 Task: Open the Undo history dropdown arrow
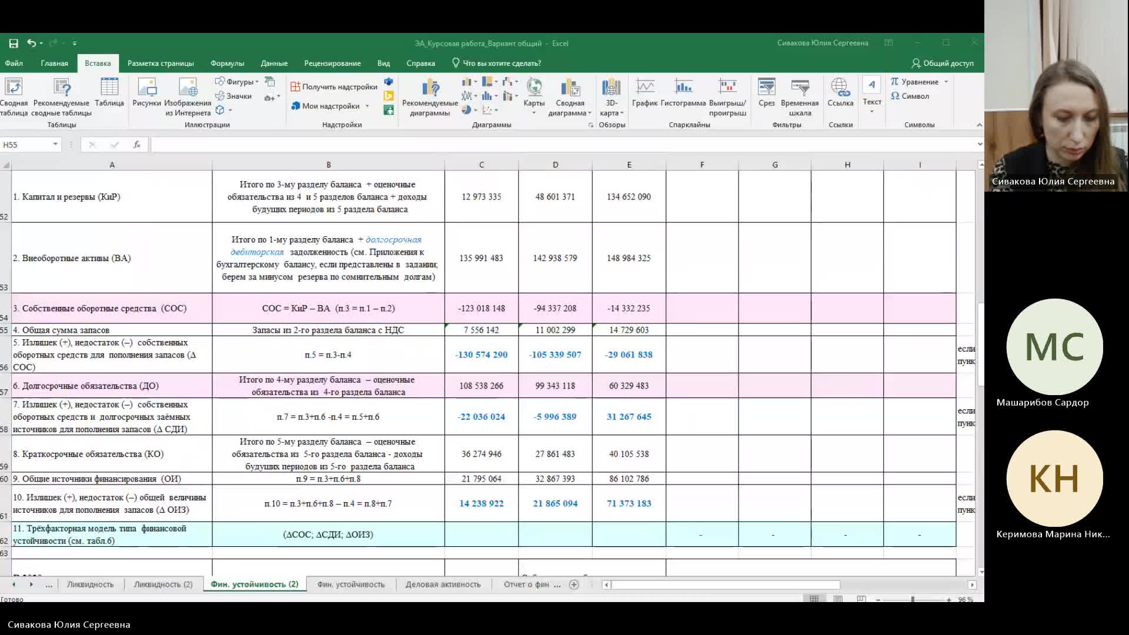41,43
